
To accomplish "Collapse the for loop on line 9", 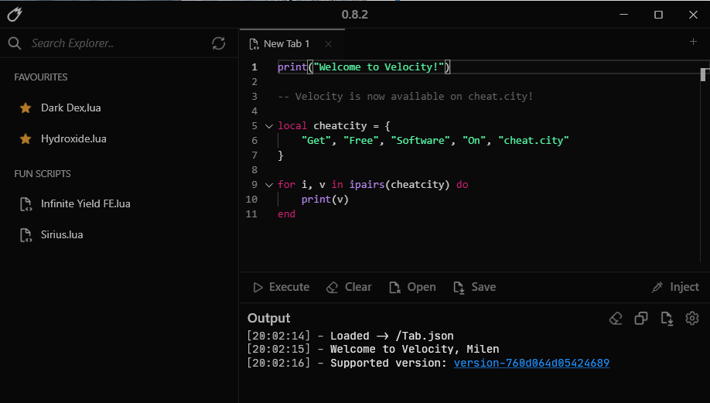I will tap(268, 185).
